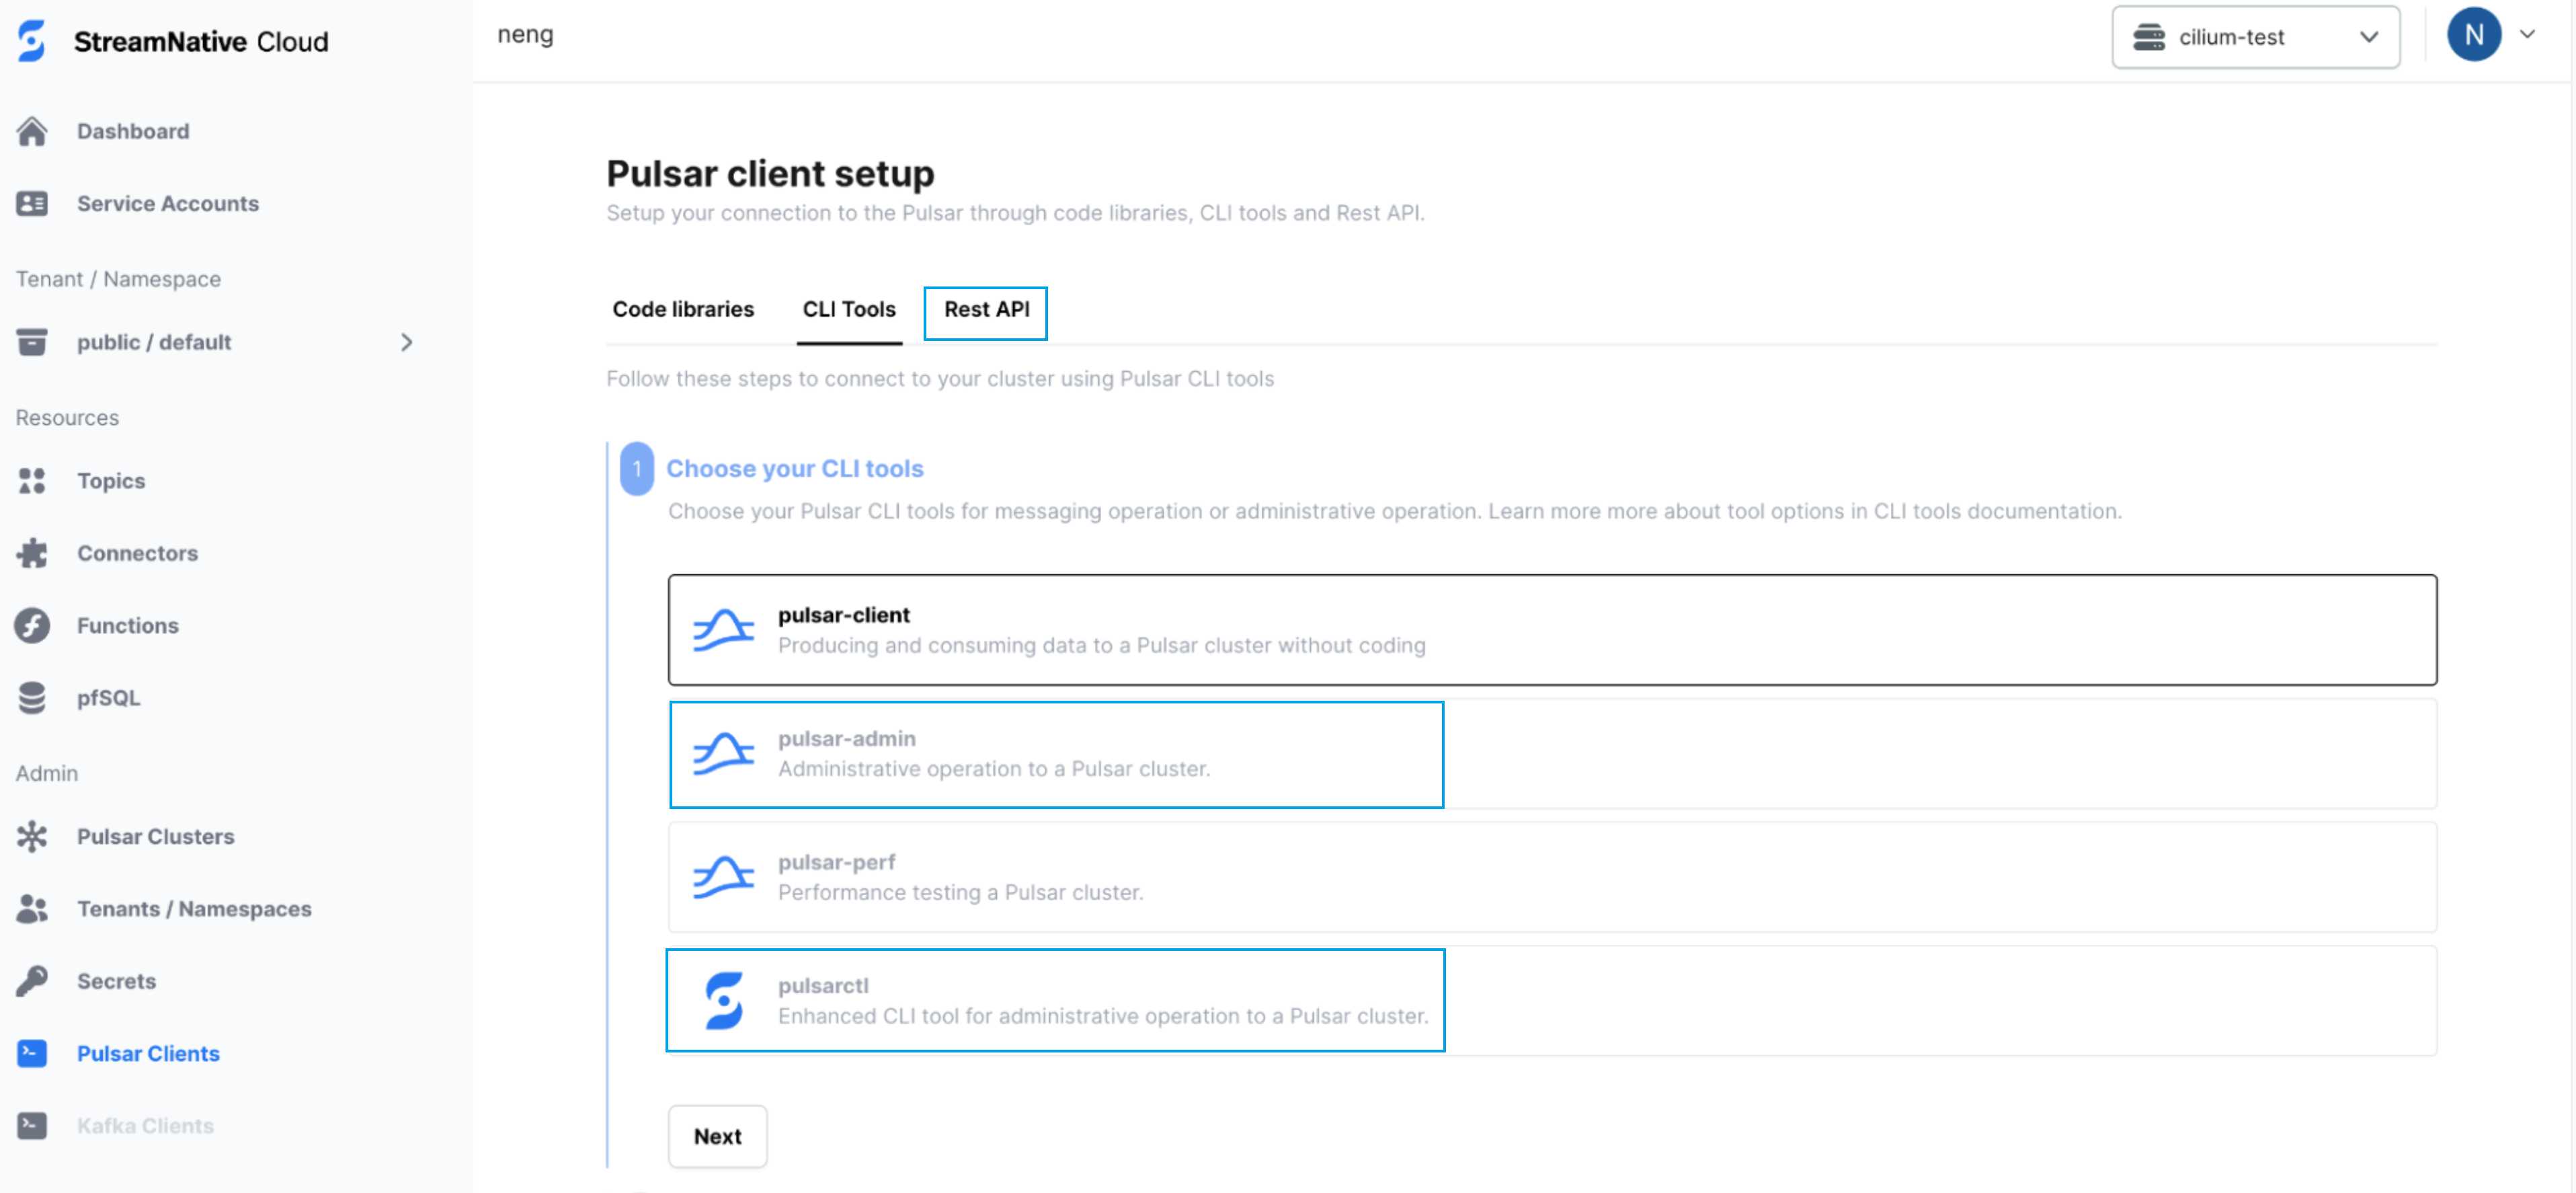Viewport: 2576px width, 1193px height.
Task: Open the Dashboard from the sidebar
Action: [133, 130]
